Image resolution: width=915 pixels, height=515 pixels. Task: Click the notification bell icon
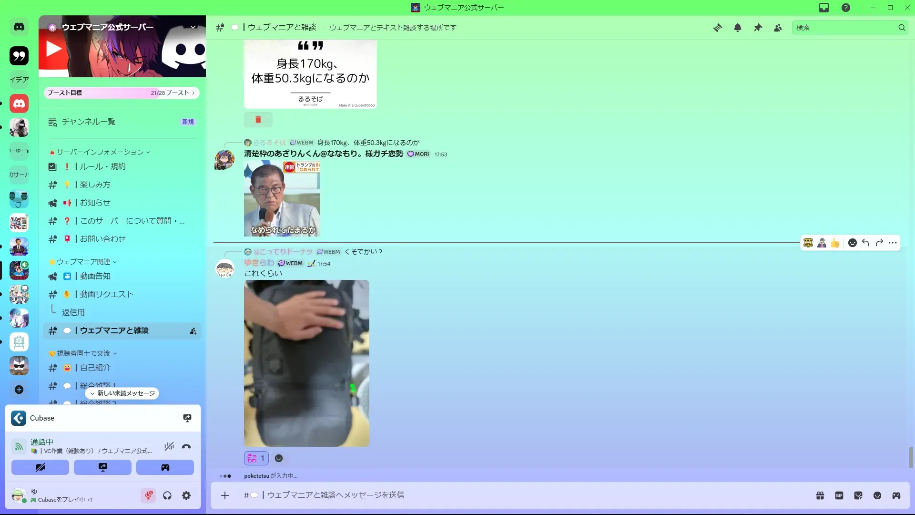click(738, 28)
